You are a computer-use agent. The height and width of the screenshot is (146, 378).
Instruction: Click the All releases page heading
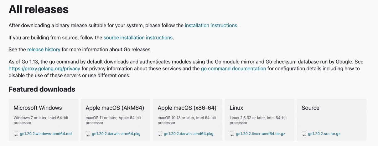tap(39, 9)
